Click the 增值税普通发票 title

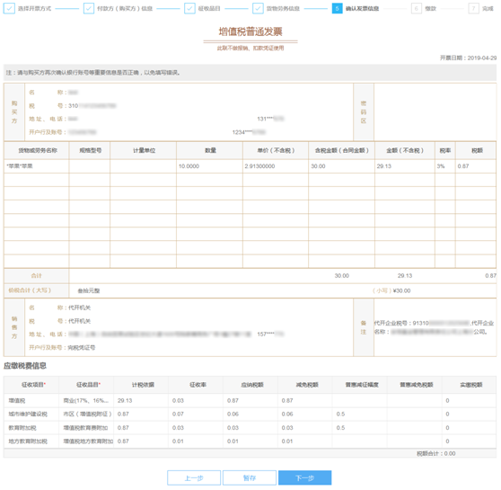pyautogui.click(x=250, y=31)
